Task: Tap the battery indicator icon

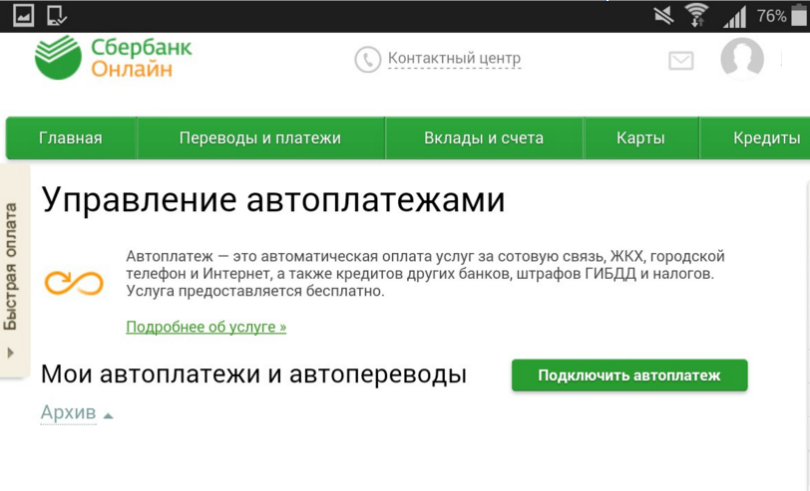Action: [x=799, y=15]
